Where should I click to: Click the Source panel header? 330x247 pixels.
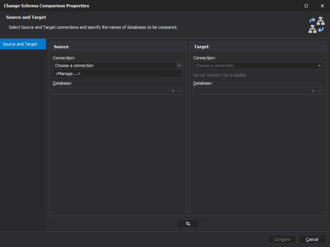point(118,47)
